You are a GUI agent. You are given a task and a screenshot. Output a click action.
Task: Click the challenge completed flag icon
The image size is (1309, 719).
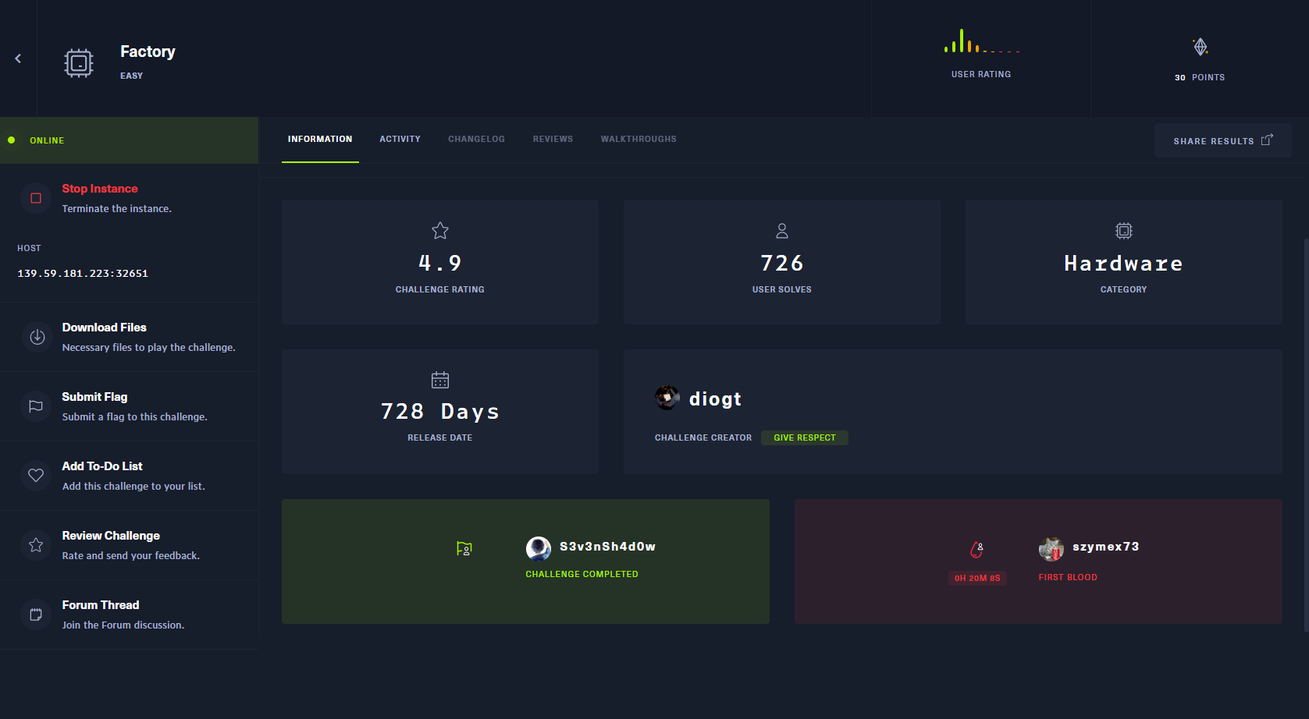[x=464, y=549]
